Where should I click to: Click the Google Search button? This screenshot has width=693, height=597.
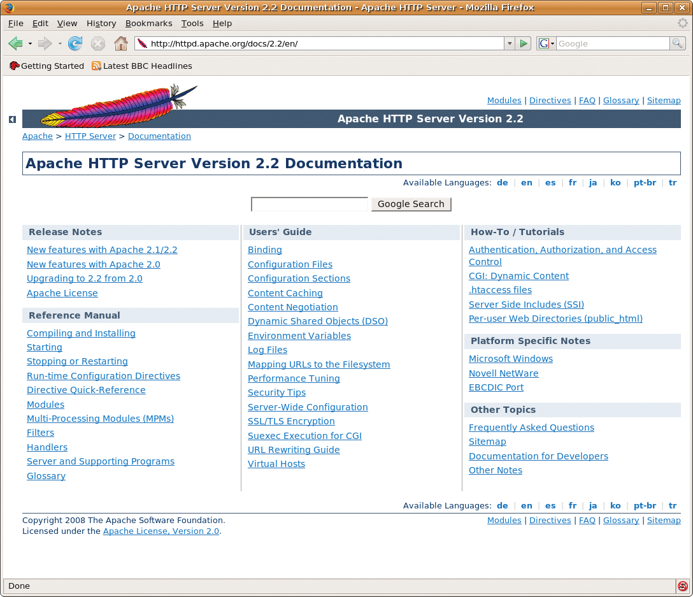pos(411,204)
